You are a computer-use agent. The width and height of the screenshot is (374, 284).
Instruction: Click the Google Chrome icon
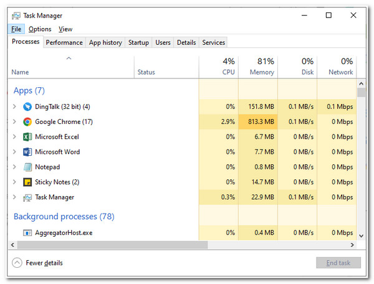(27, 121)
